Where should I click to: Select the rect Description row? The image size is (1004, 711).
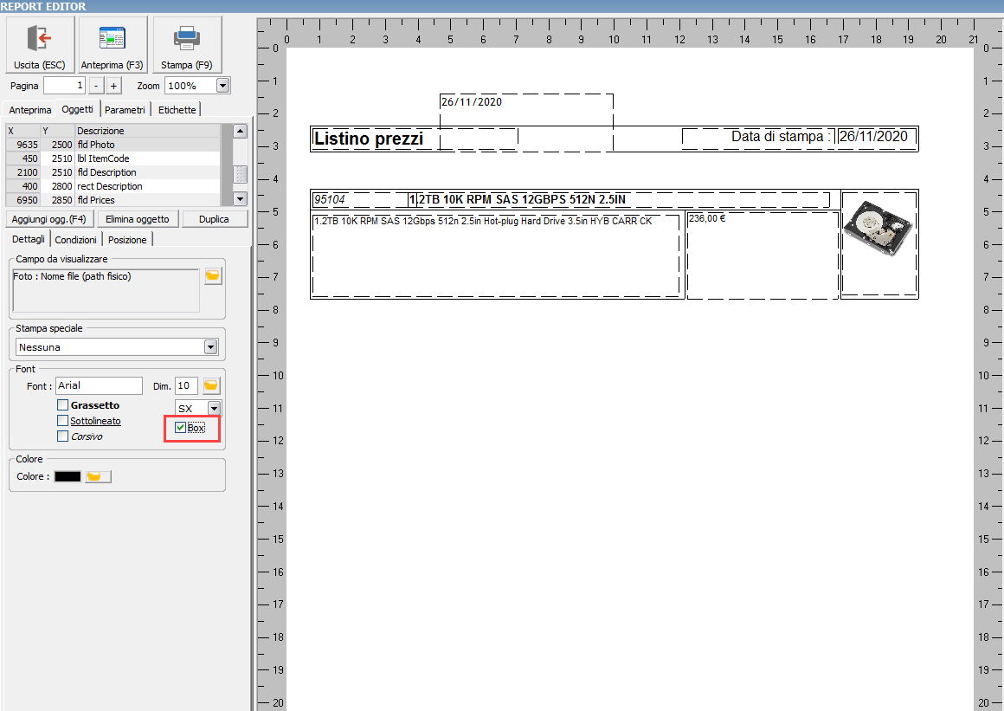(113, 186)
